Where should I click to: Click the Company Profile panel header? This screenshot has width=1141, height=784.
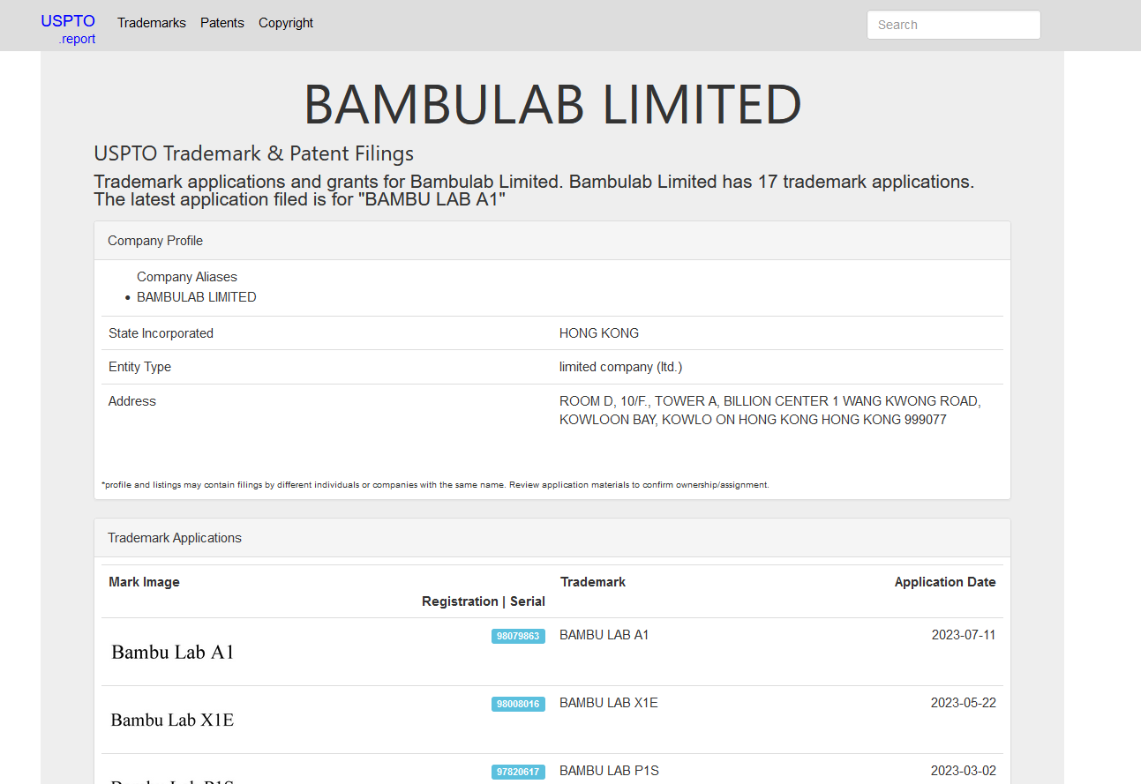coord(552,241)
